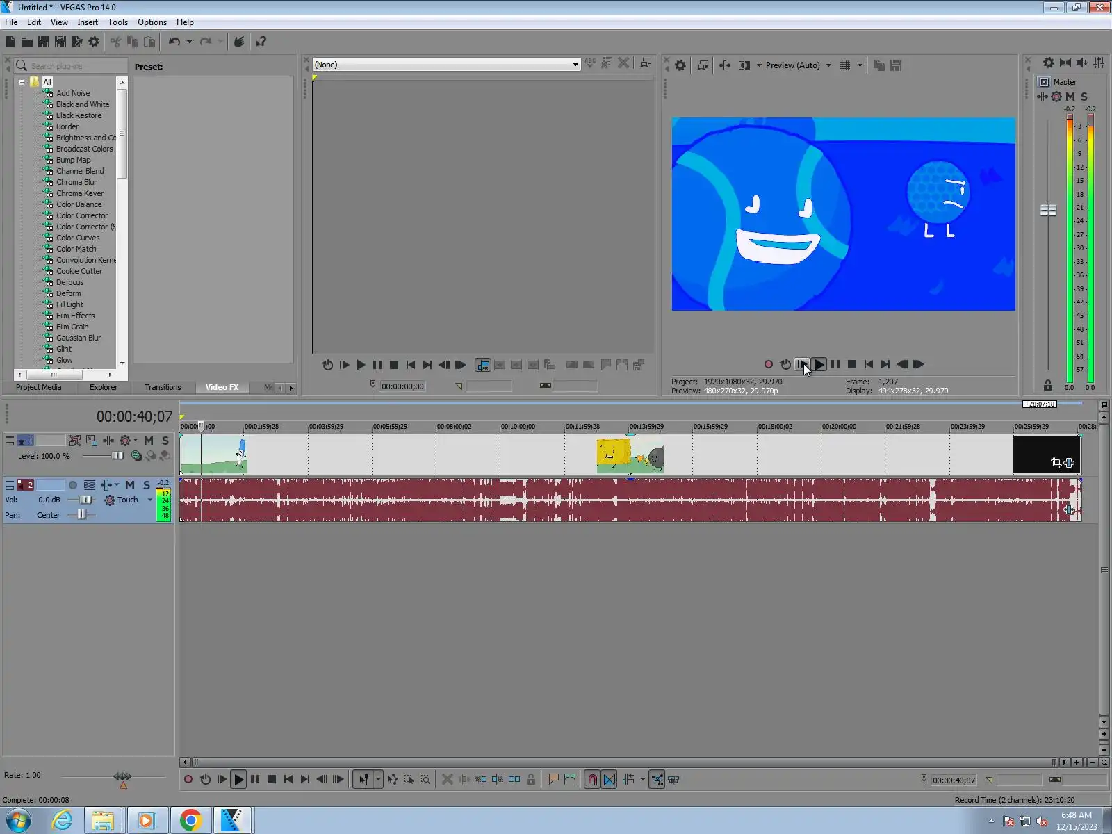Insert a region using the region icon
Viewport: 1112px width, 834px height.
pyautogui.click(x=570, y=780)
